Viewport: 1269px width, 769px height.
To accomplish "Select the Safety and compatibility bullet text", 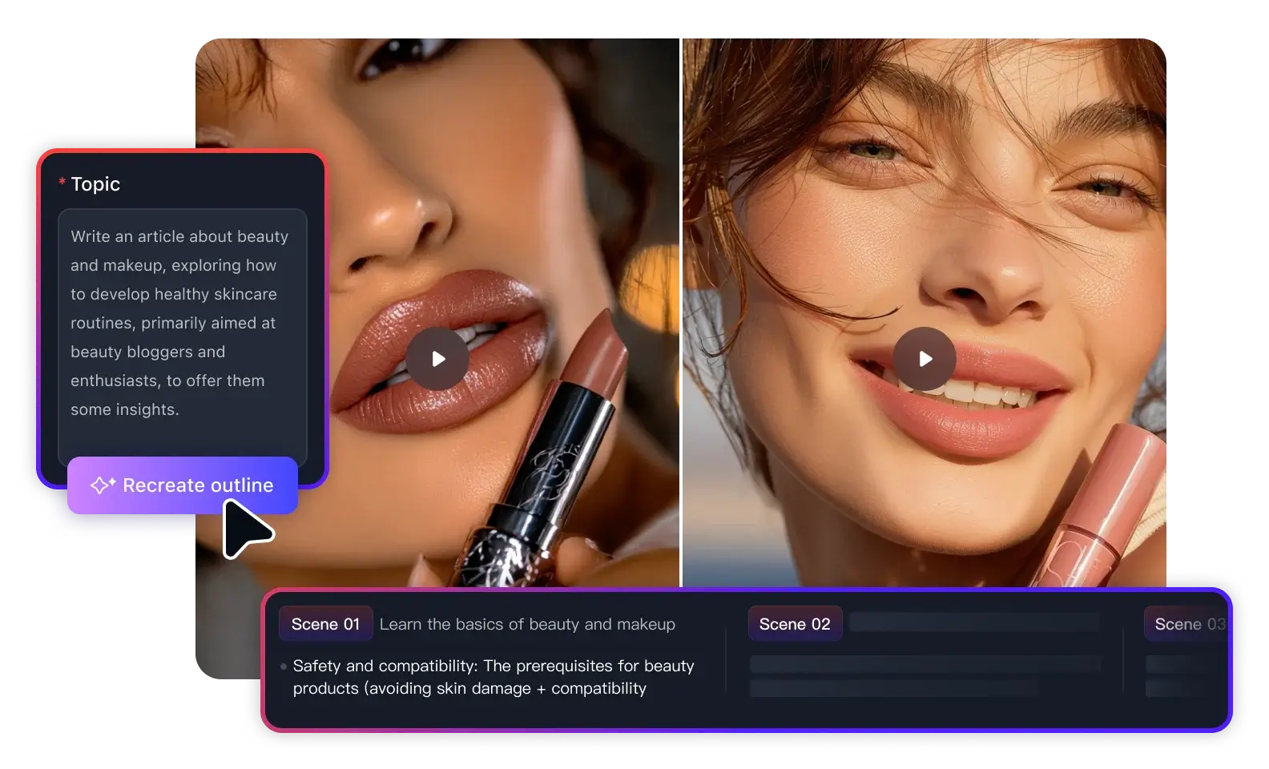I will 493,677.
